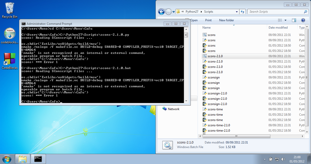The image size is (311, 164).
Task: Select the Recycle Bin desktop icon
Action: click(x=10, y=10)
